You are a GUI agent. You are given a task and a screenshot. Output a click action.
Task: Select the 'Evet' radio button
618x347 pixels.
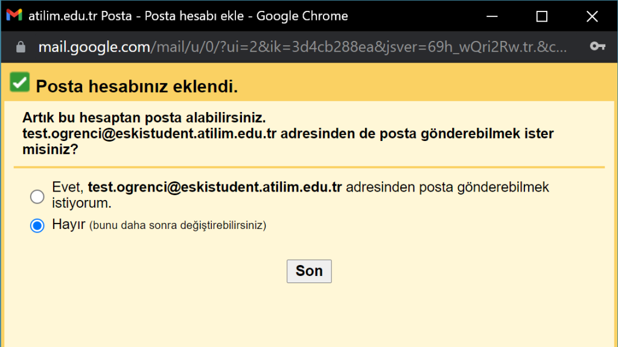37,196
